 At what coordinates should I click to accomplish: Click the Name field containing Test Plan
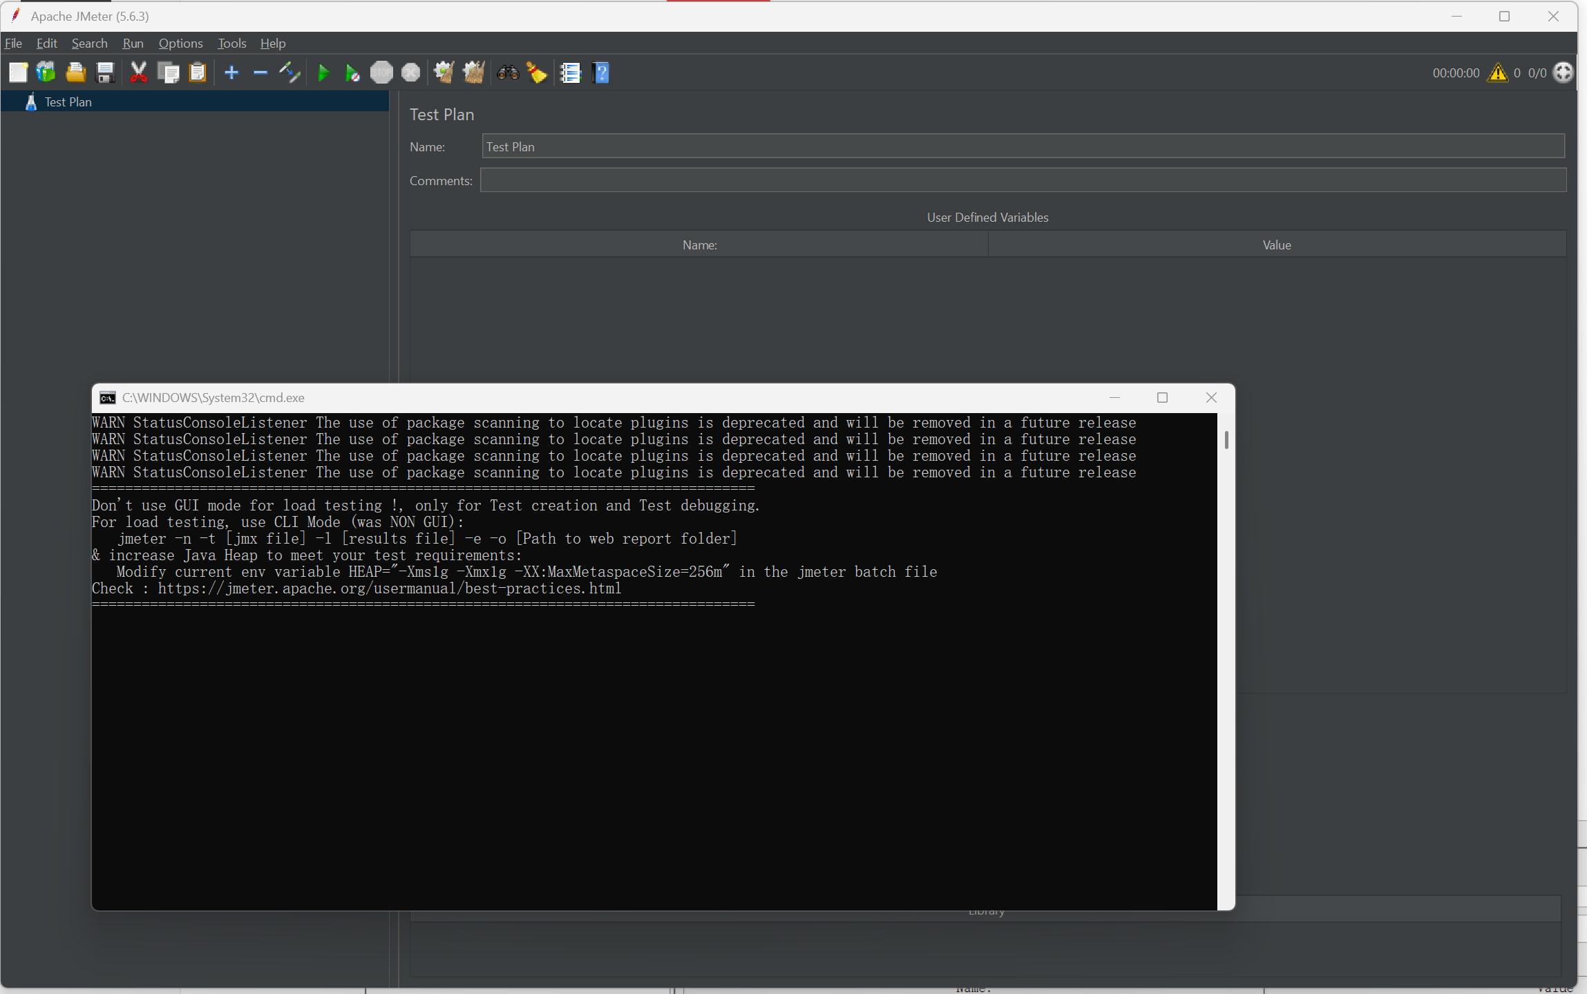pyautogui.click(x=1023, y=146)
